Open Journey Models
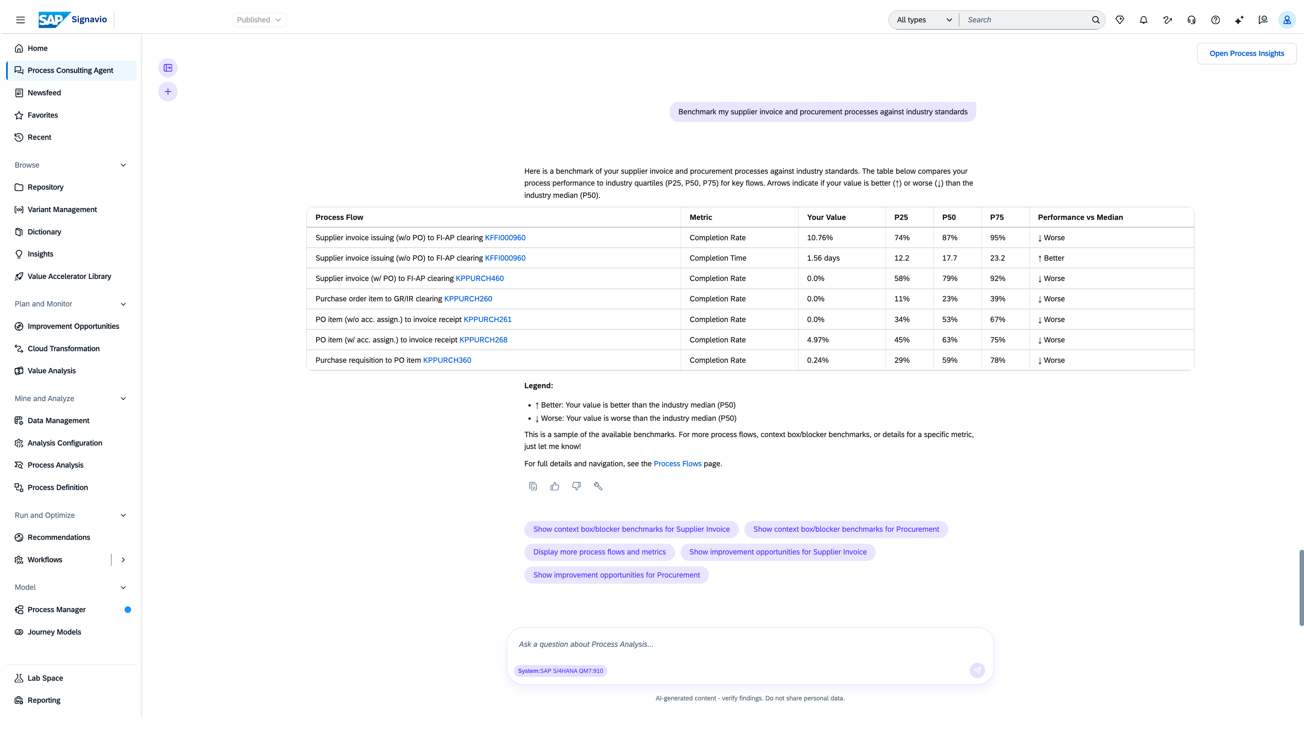Image resolution: width=1304 pixels, height=733 pixels. 71,632
